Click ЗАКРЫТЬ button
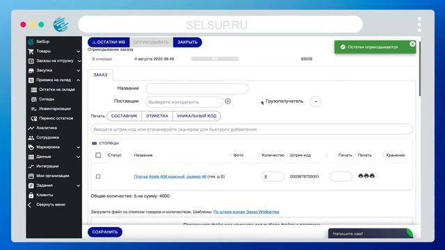Viewport: 445px width, 250px height. pyautogui.click(x=188, y=42)
